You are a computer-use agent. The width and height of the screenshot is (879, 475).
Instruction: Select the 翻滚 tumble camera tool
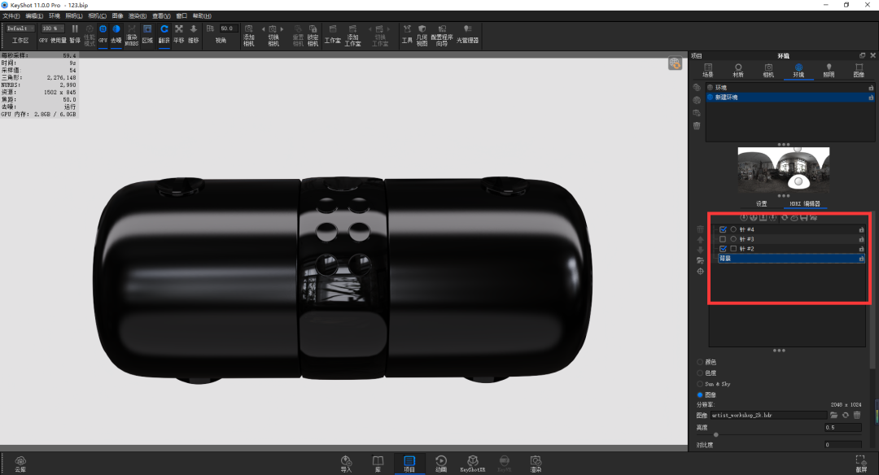click(164, 34)
